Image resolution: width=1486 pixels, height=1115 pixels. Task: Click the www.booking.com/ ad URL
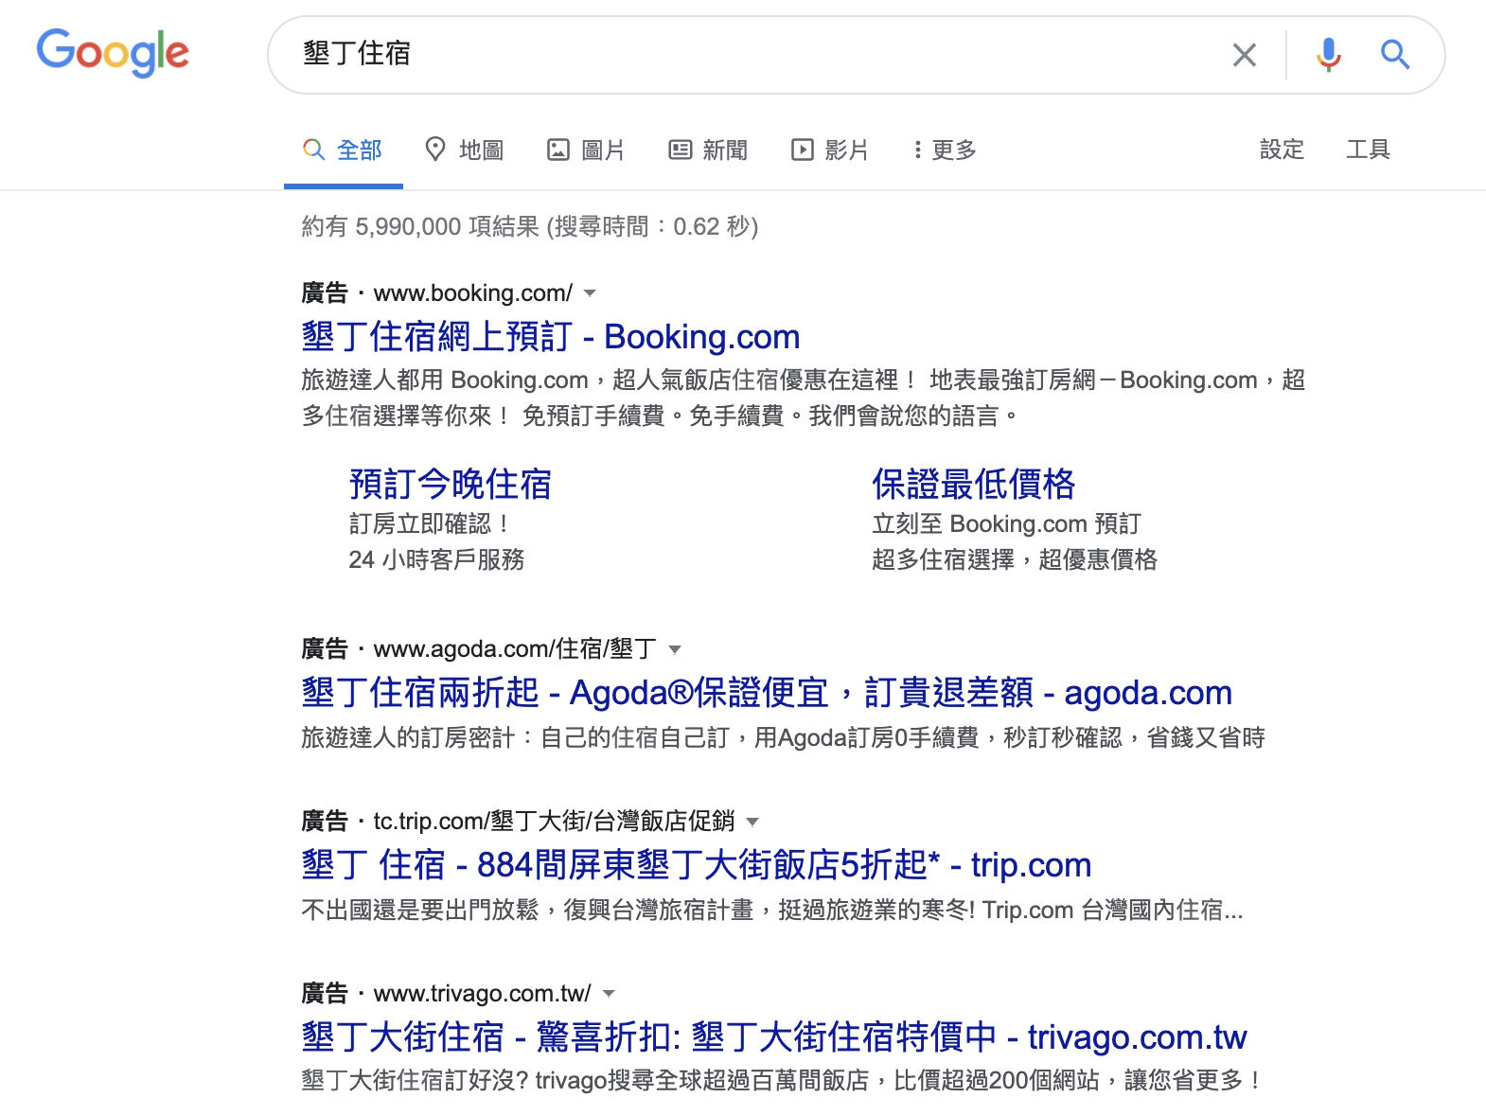coord(473,293)
